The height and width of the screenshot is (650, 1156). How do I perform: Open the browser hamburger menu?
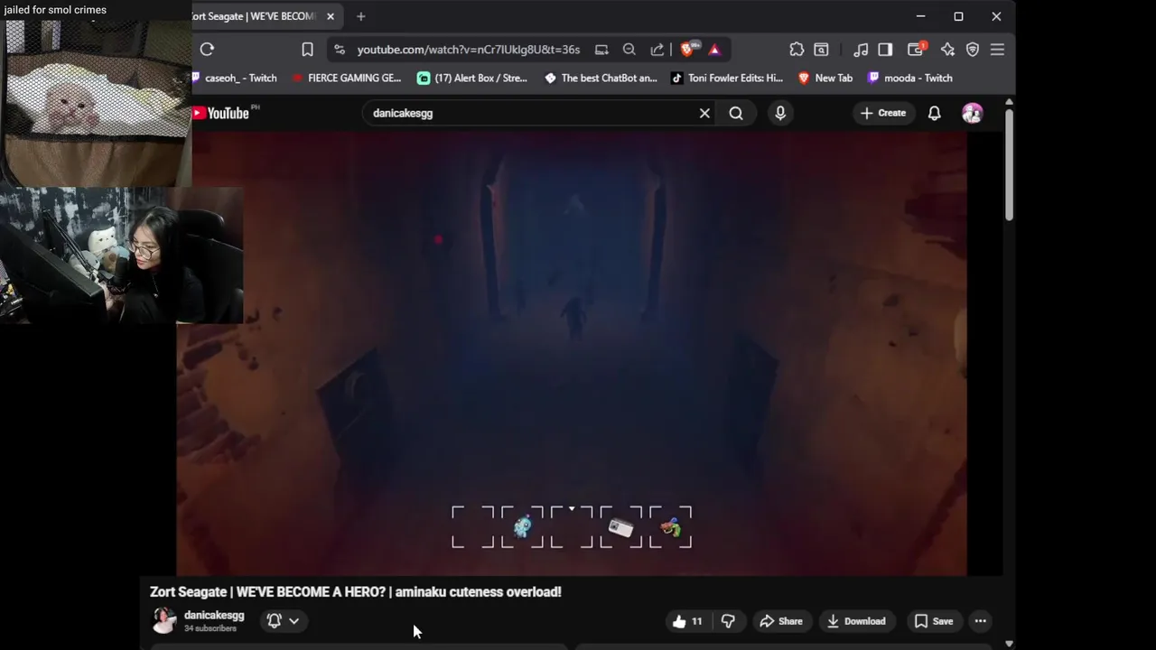point(997,50)
